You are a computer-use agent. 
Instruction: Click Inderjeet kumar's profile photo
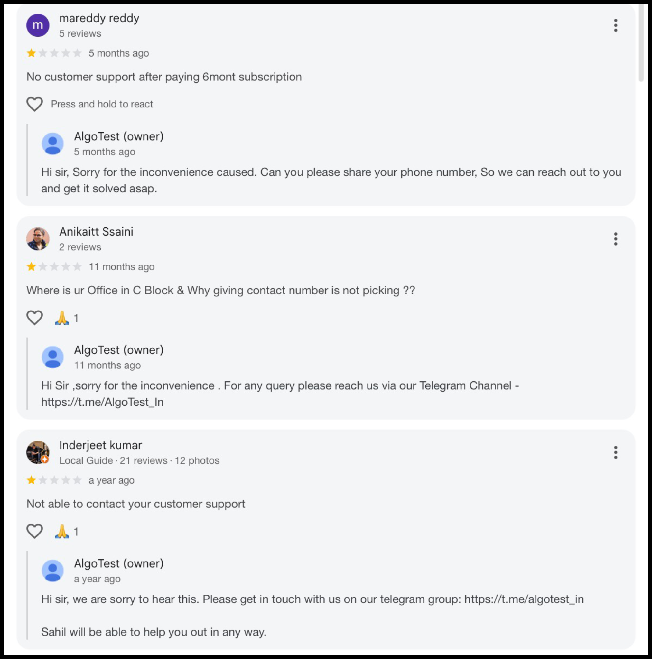click(x=38, y=452)
